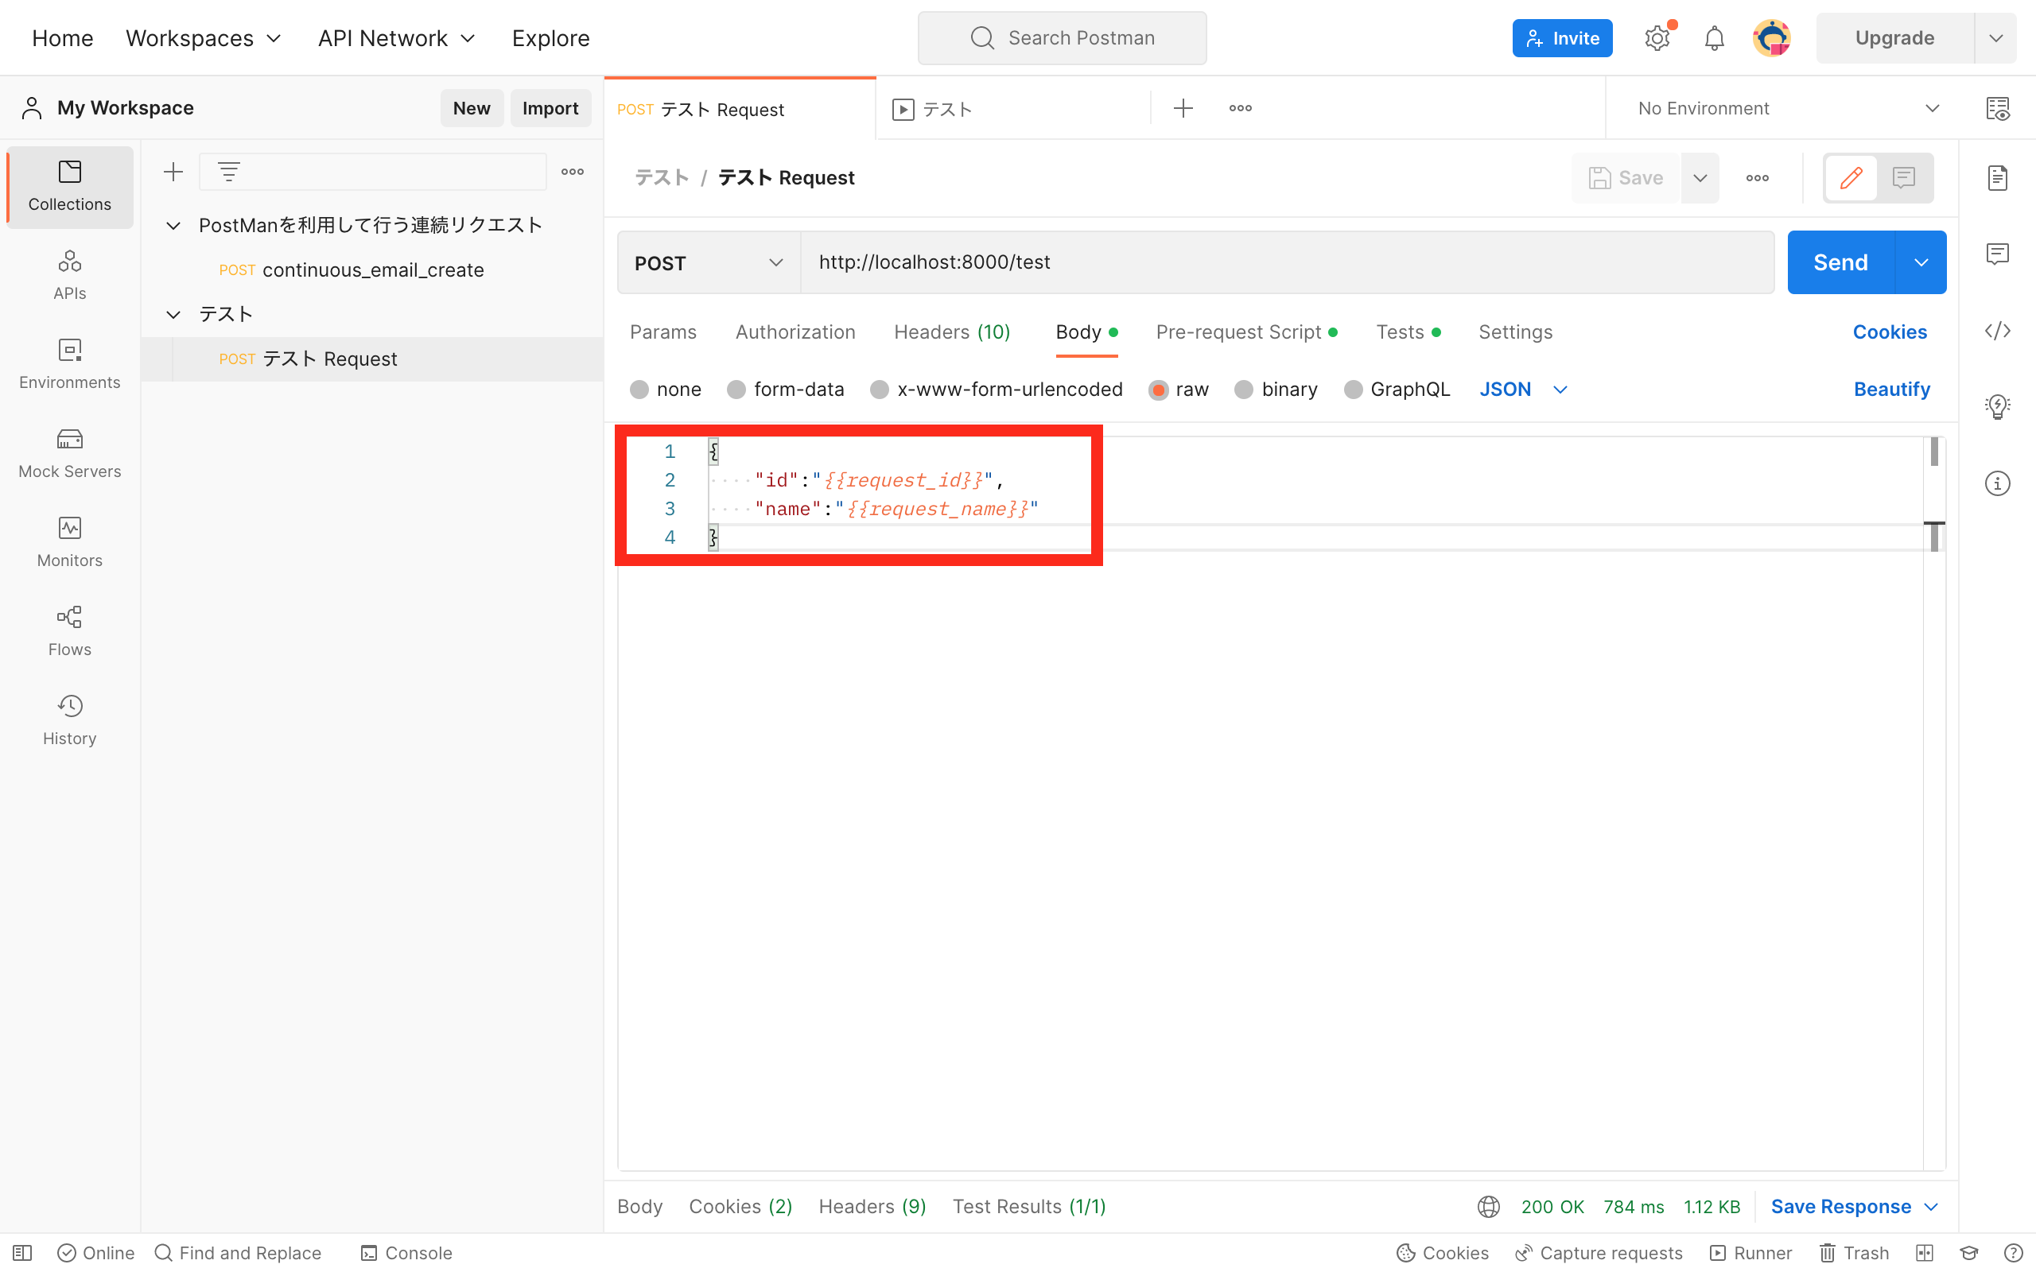The image size is (2036, 1272).
Task: Check notifications bell
Action: 1714,37
